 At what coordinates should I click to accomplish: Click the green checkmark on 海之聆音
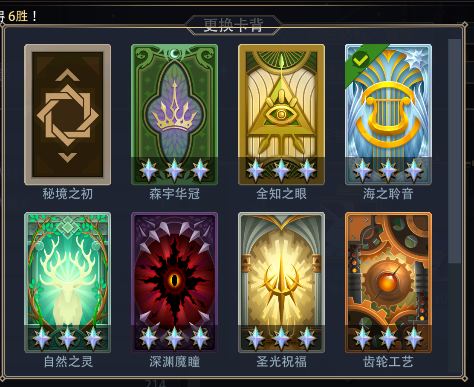click(361, 60)
